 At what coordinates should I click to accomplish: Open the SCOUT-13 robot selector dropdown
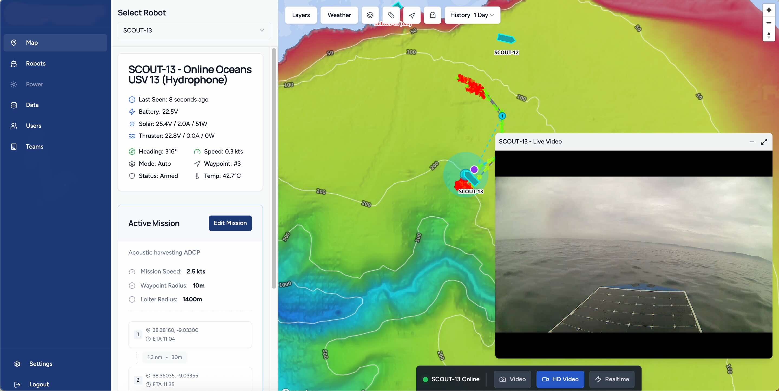click(x=194, y=31)
